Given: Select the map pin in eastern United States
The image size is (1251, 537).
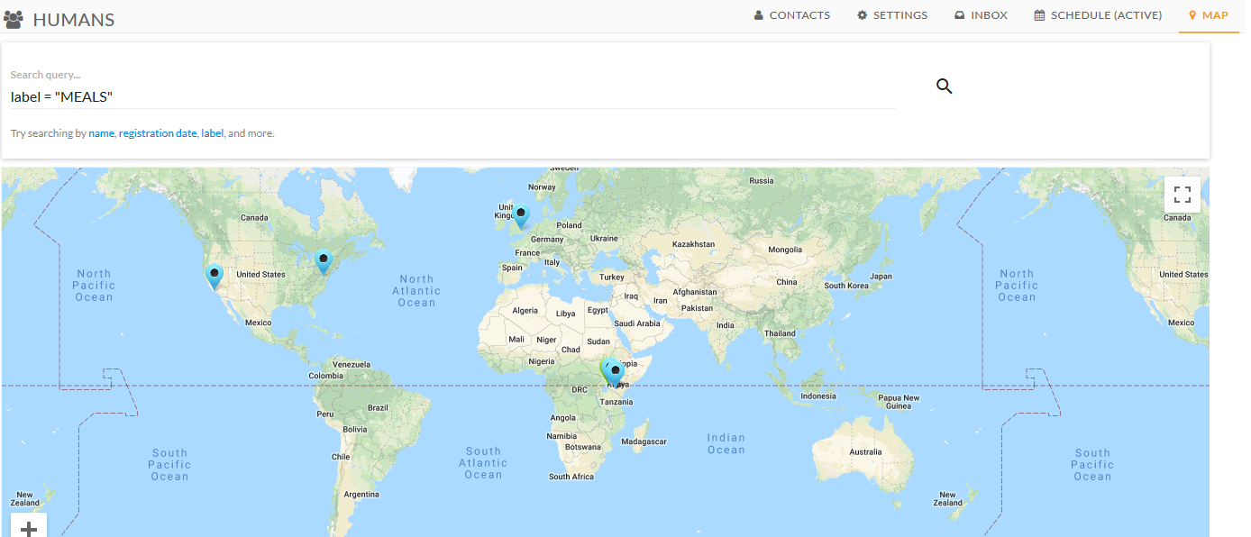Looking at the screenshot, I should tap(324, 262).
